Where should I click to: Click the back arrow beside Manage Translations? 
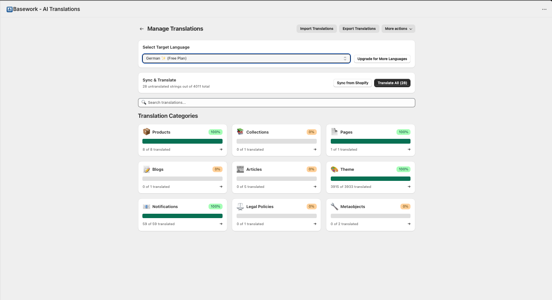coord(141,28)
